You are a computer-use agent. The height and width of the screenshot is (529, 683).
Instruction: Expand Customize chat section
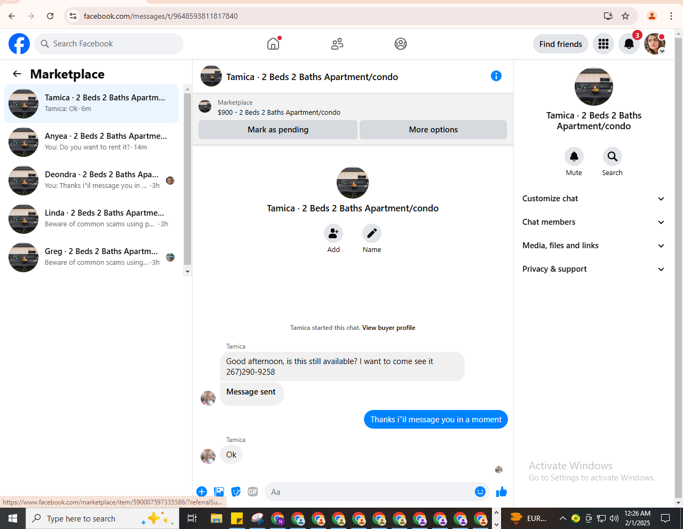pyautogui.click(x=593, y=199)
